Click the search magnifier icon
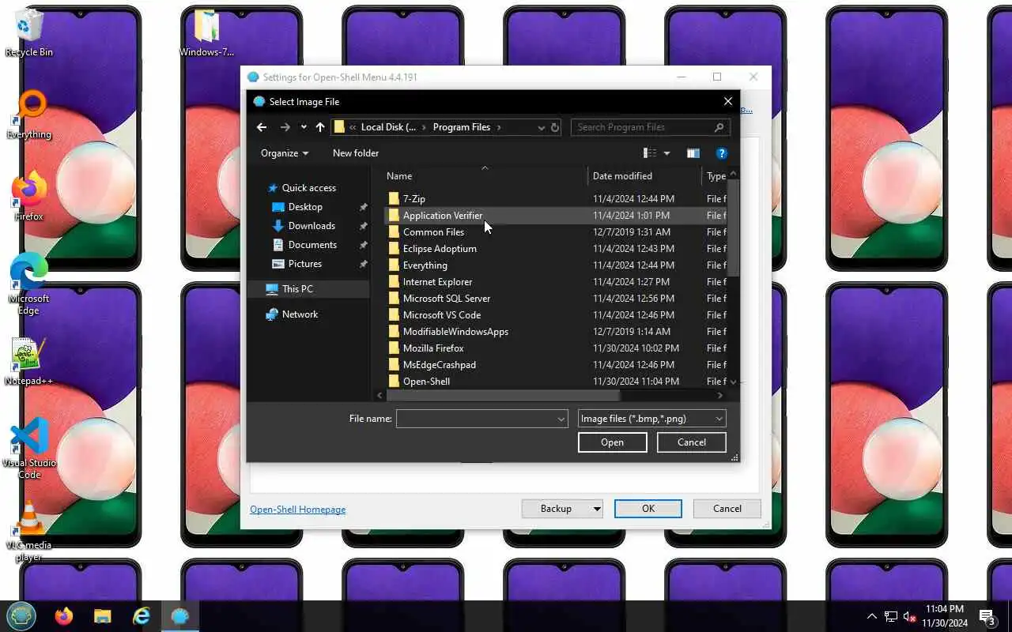This screenshot has height=632, width=1012. coord(719,127)
